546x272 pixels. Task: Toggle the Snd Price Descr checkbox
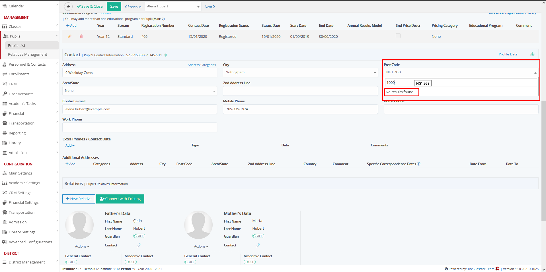398,36
